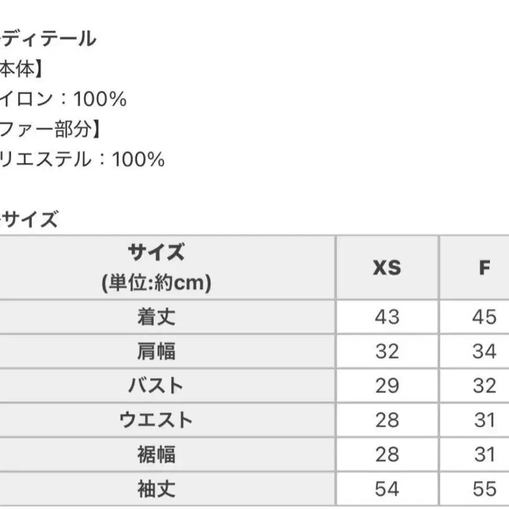This screenshot has width=509, height=509.
Task: Click the XS バスト value 29
Action: coord(387,385)
